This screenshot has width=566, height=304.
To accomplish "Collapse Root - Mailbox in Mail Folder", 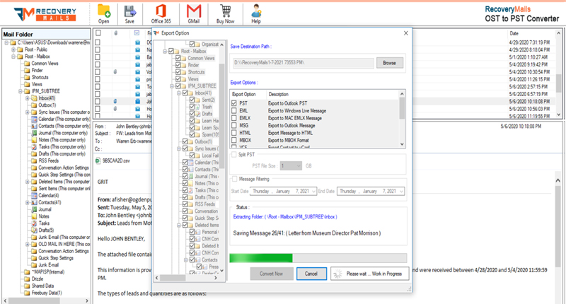I will point(13,57).
